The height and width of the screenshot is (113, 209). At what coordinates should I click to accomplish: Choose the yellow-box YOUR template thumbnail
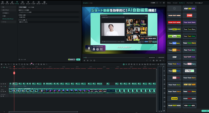(174, 98)
